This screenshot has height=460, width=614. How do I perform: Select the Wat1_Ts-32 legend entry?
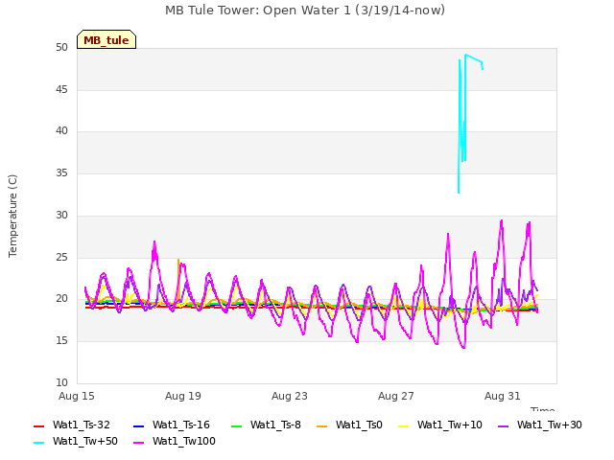[72, 425]
